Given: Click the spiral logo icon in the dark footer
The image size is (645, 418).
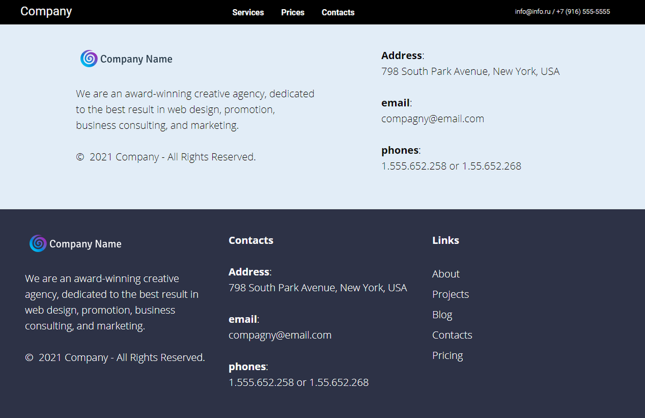Looking at the screenshot, I should coord(38,243).
